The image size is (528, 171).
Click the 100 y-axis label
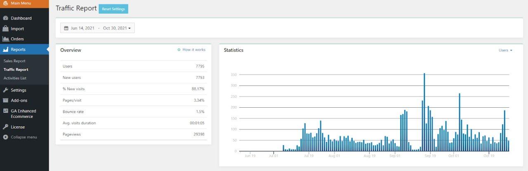pos(234,129)
